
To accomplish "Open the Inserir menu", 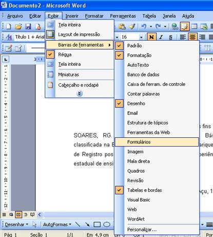I will (72, 16).
